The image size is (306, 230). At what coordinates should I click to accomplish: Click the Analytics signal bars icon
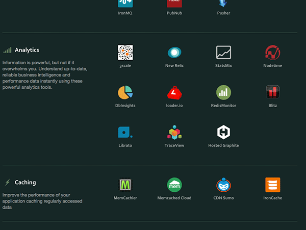tap(8, 50)
